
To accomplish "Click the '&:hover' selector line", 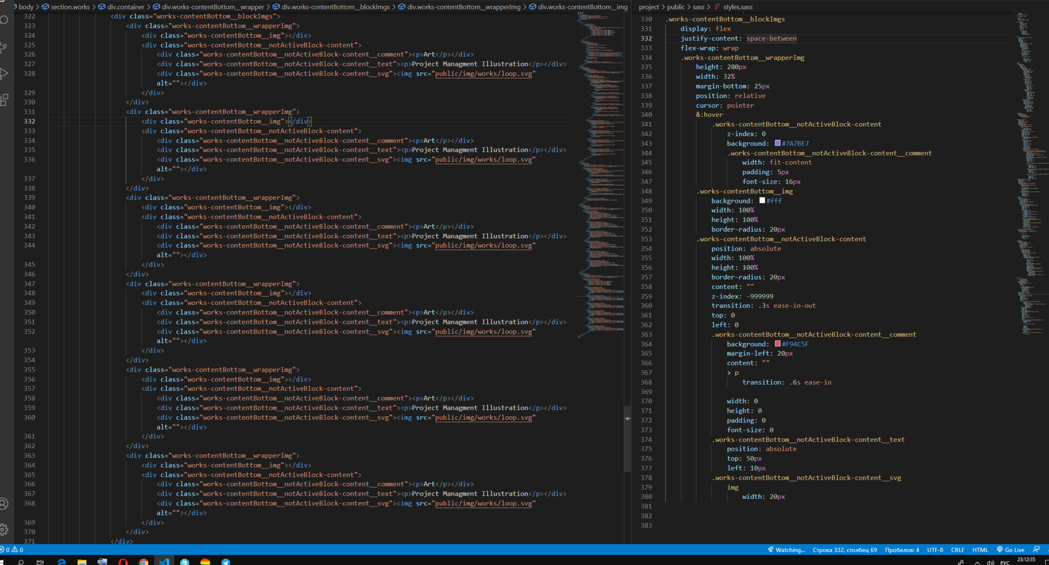I will 709,115.
